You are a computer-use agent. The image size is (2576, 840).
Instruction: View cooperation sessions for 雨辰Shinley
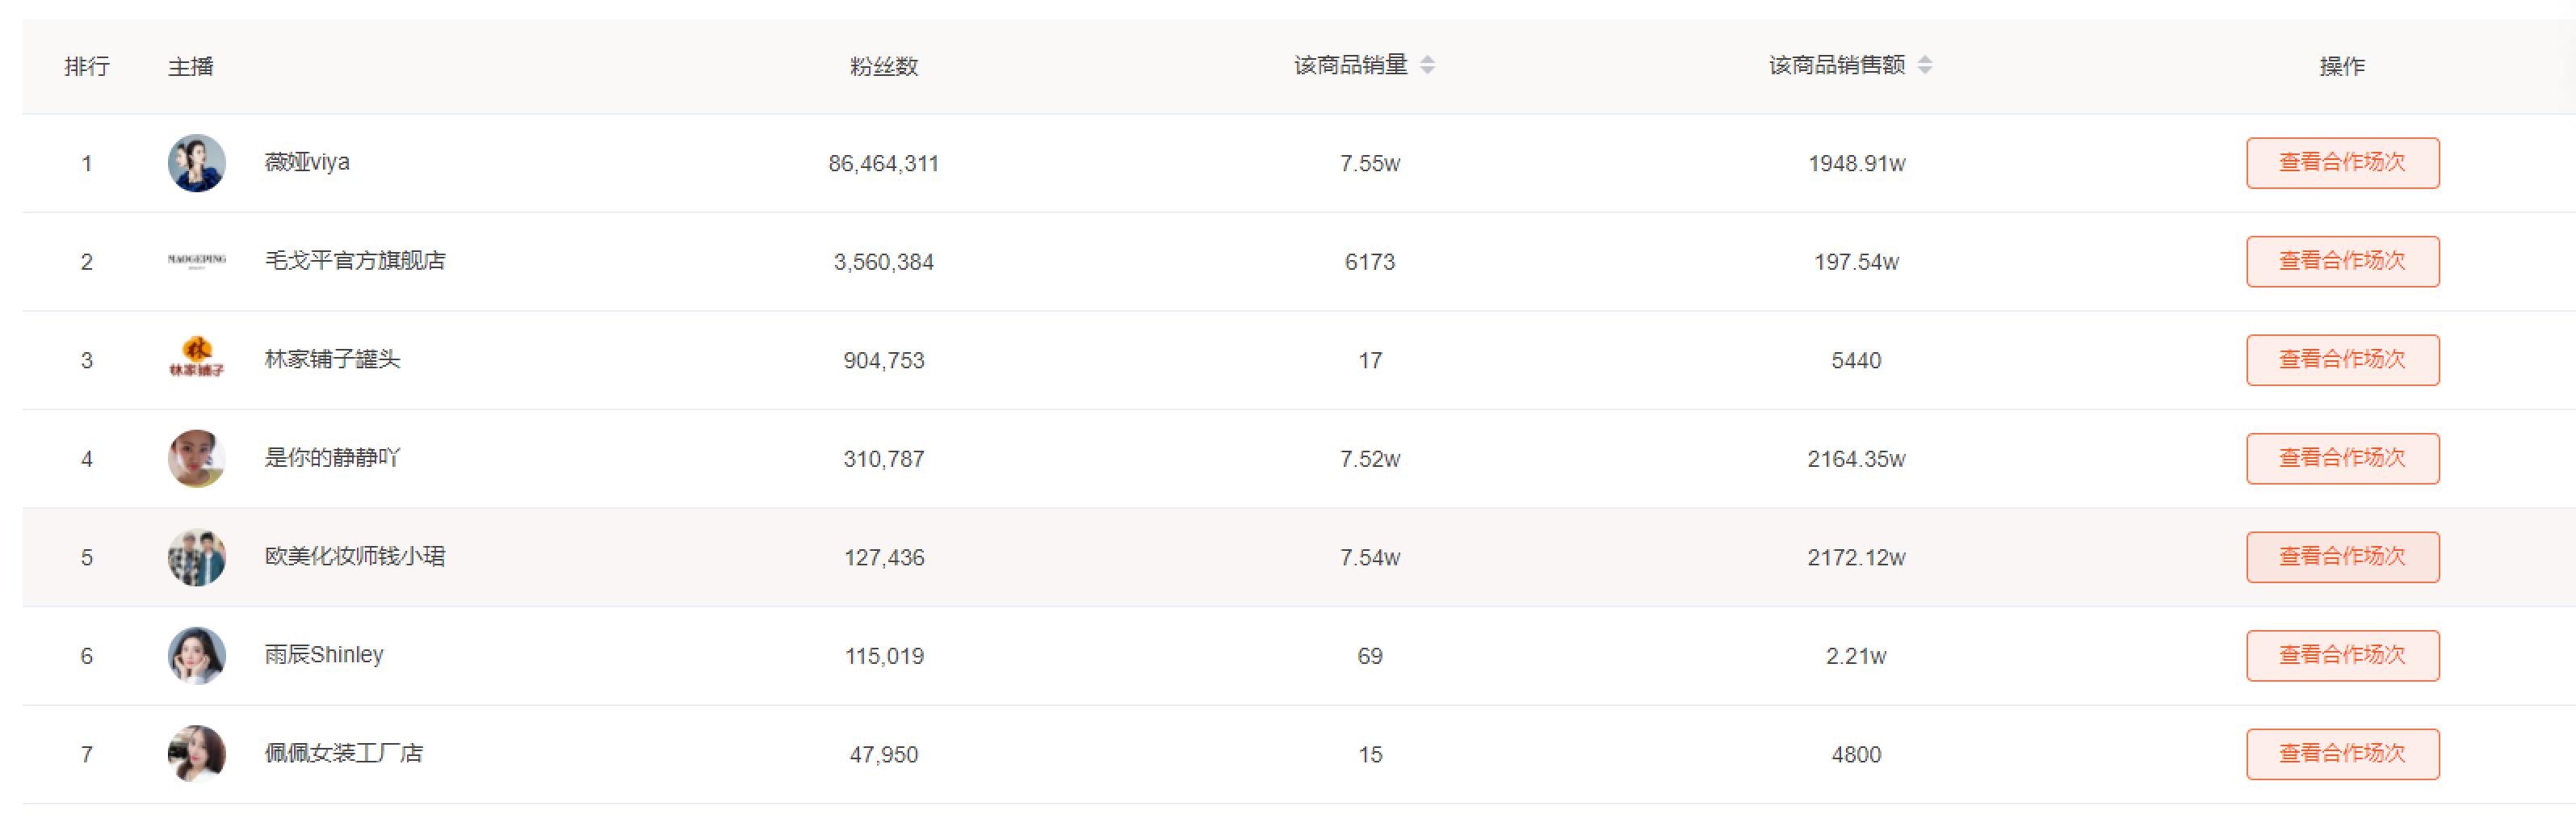[2341, 655]
